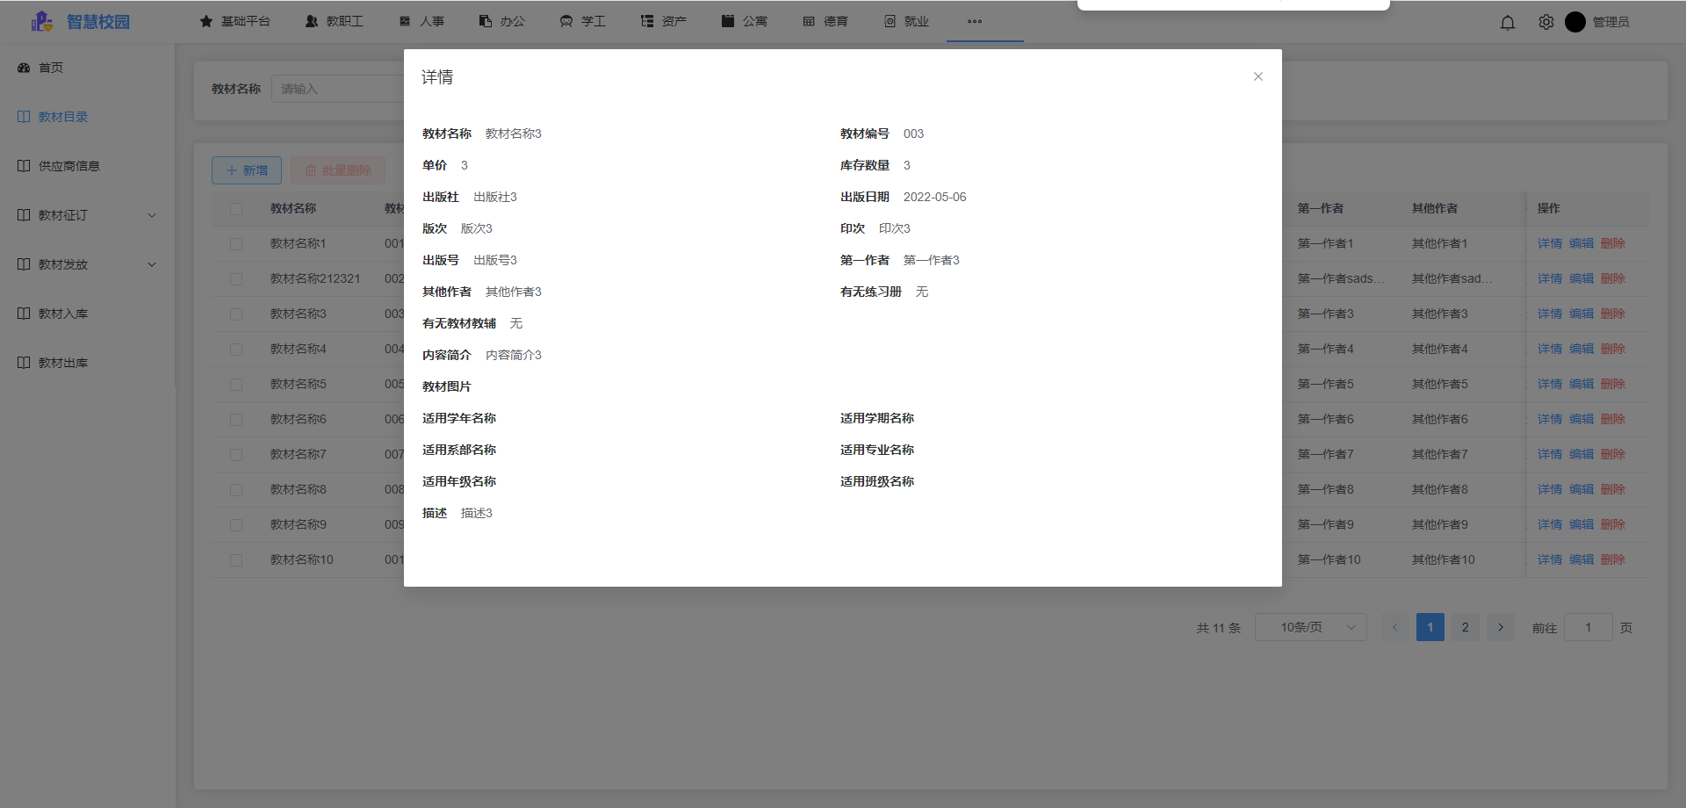
Task: Check the row checkbox for 教材名称1
Action: (235, 244)
